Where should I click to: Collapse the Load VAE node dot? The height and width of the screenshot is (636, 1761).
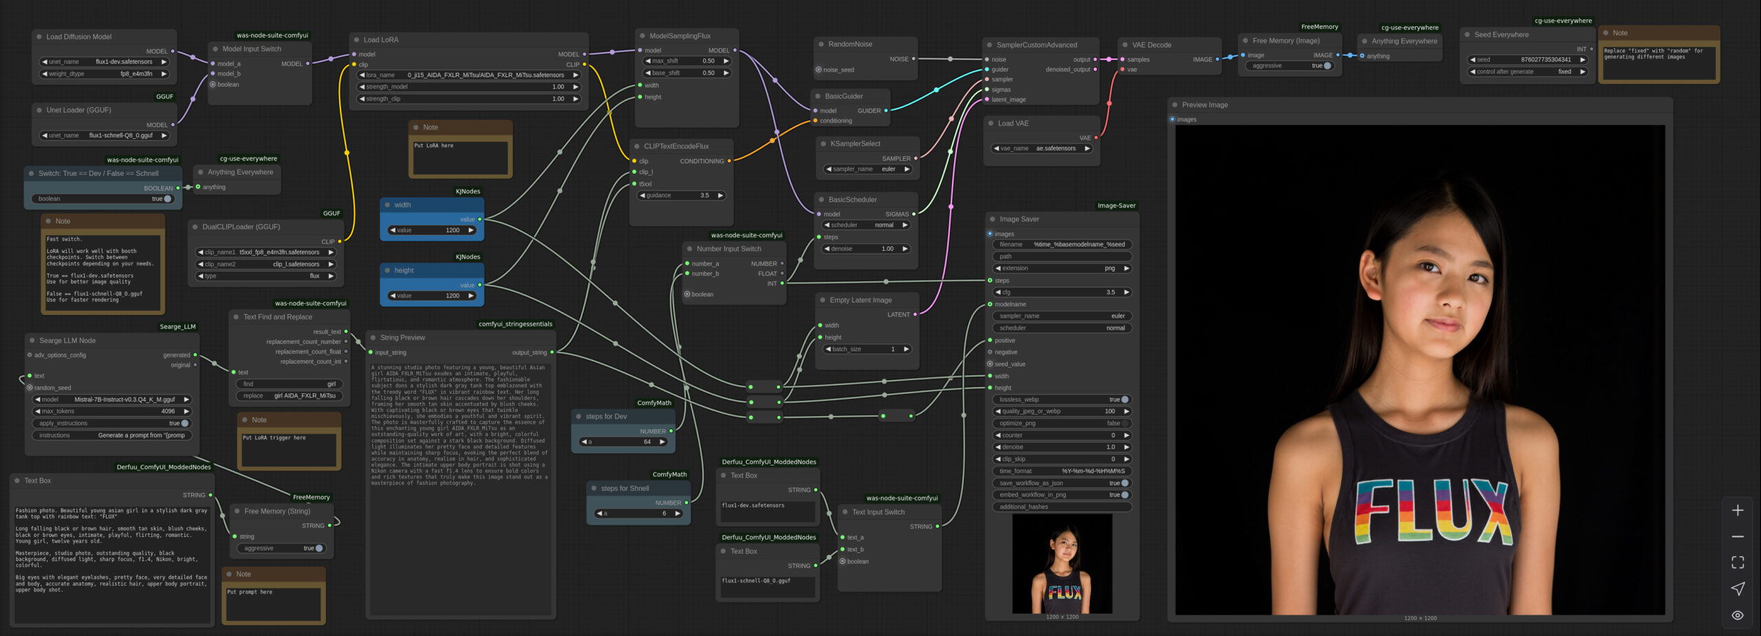[x=991, y=124]
